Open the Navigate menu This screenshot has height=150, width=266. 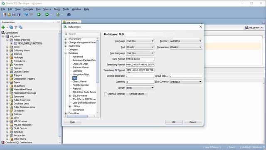[x=28, y=9]
